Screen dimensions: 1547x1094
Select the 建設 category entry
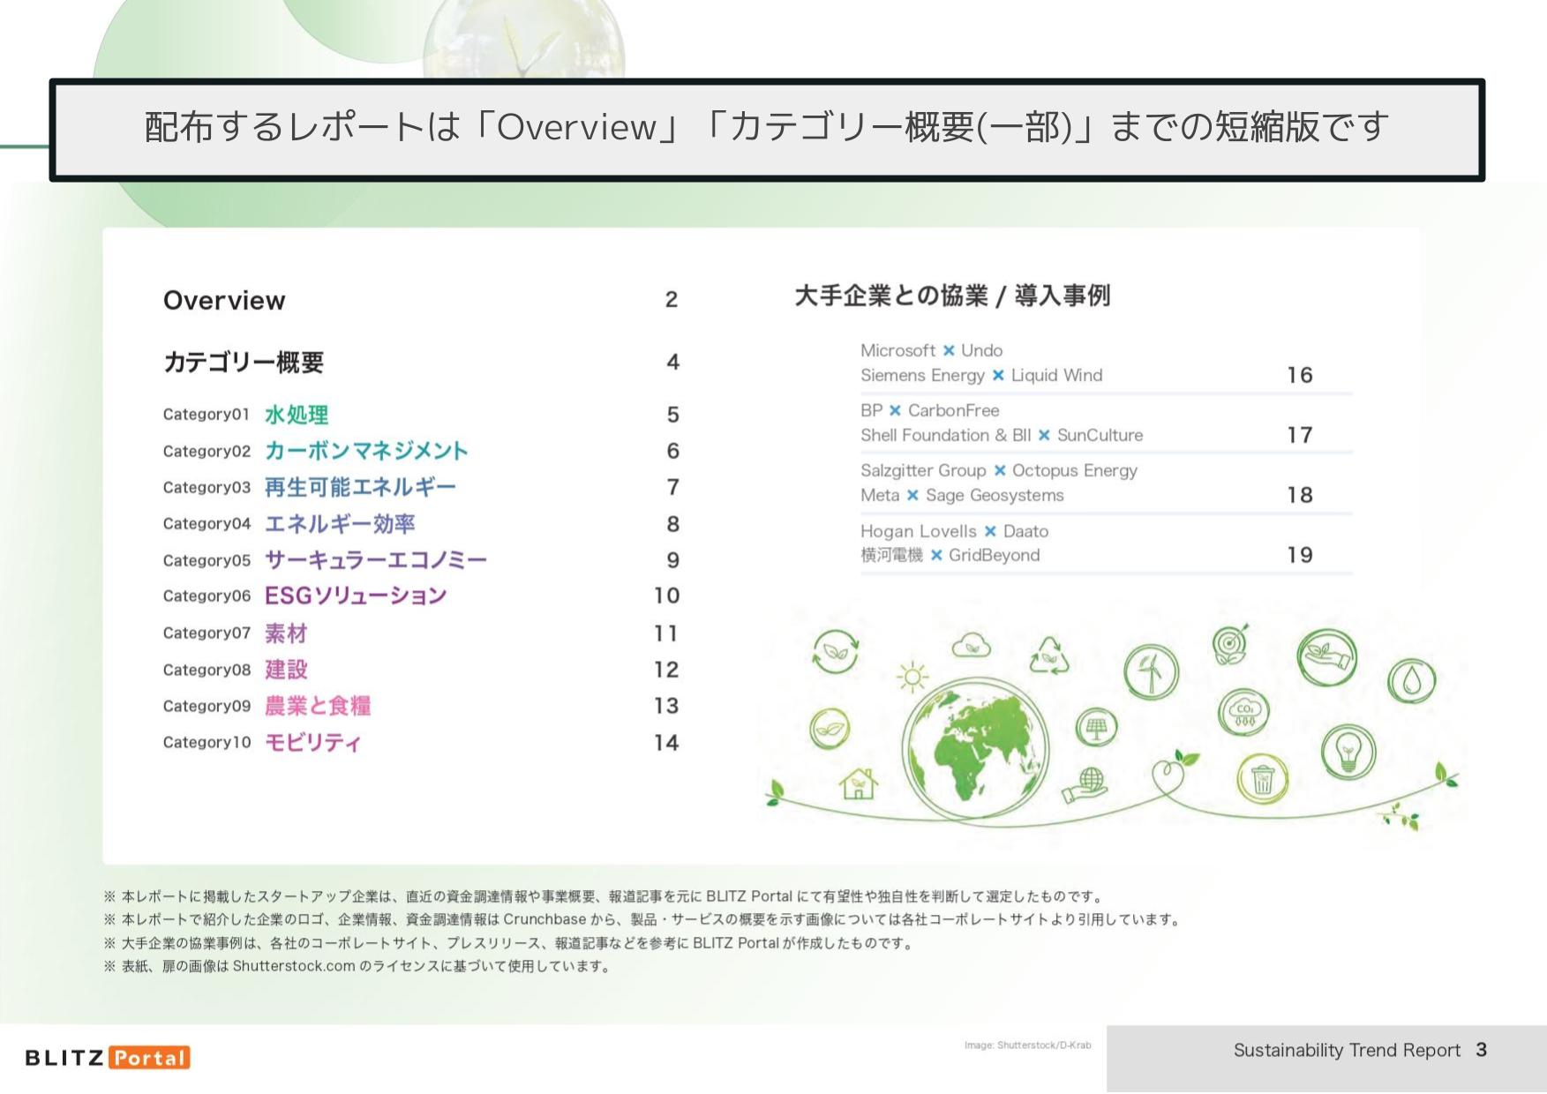pyautogui.click(x=286, y=670)
